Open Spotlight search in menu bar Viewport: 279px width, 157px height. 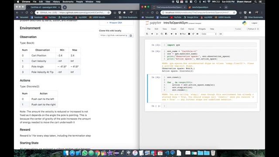click(255, 2)
